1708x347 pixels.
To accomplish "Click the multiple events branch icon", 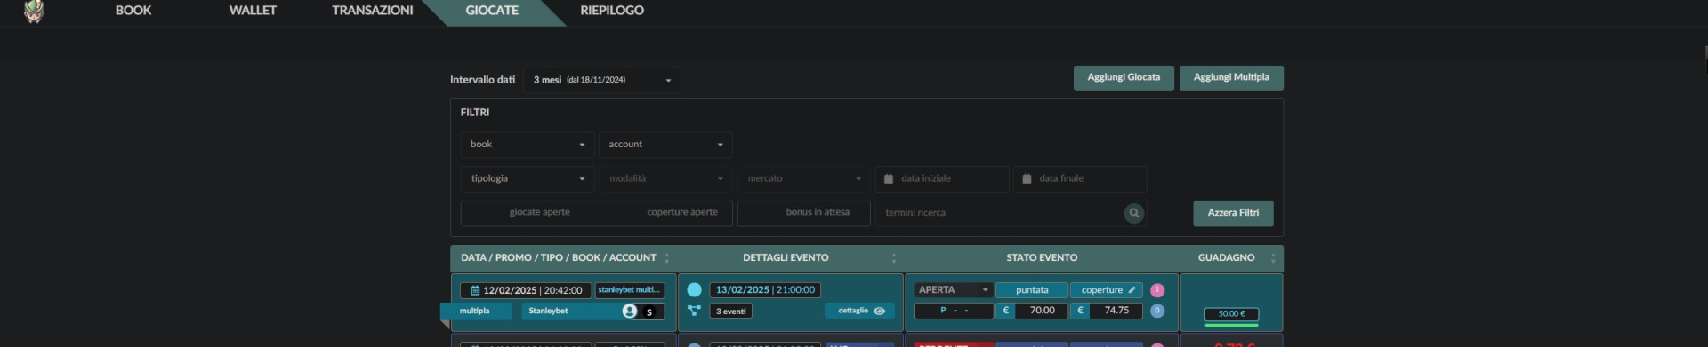I will pos(695,312).
